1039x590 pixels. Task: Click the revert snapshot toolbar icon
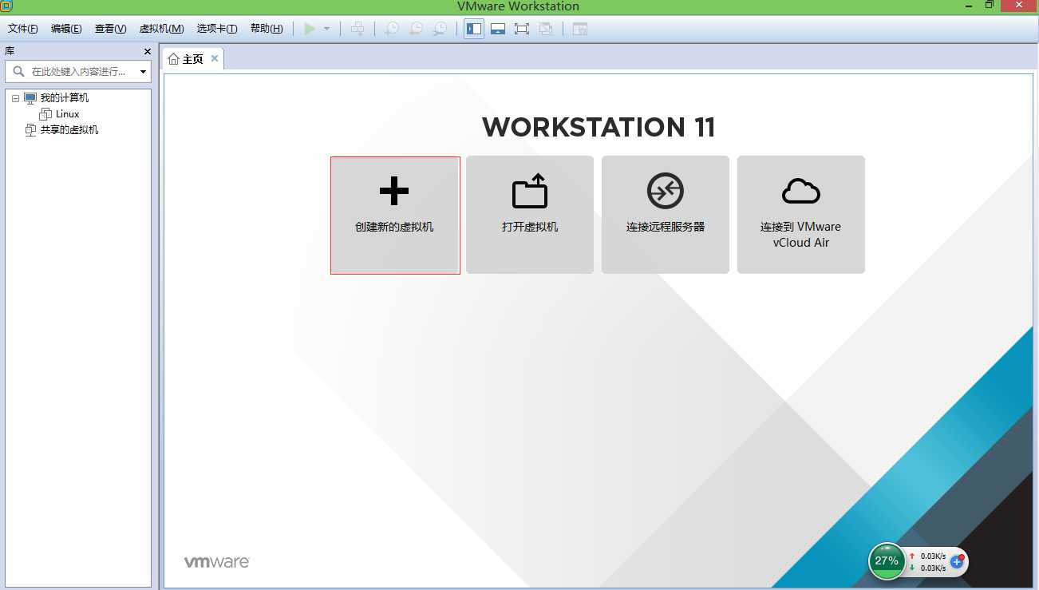(x=416, y=29)
